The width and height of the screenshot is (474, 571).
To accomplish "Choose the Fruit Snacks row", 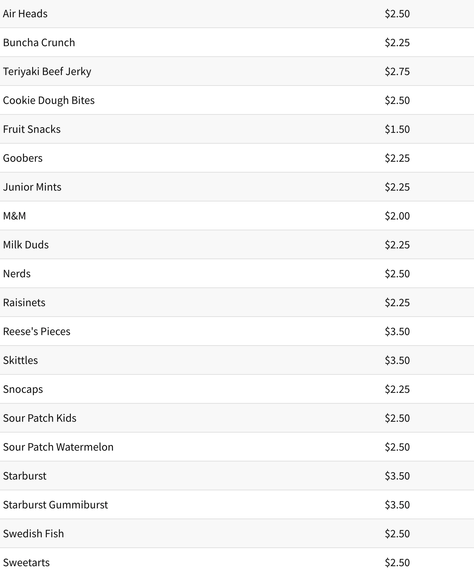I will (237, 129).
